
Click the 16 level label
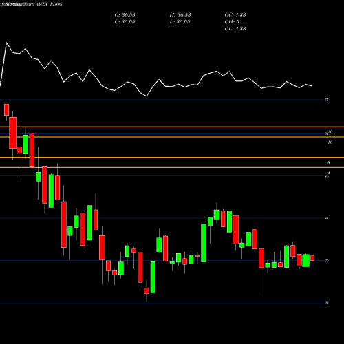330,142
